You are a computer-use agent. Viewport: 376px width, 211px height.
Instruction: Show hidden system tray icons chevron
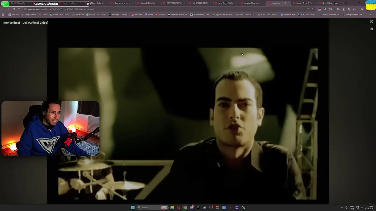click(x=342, y=207)
